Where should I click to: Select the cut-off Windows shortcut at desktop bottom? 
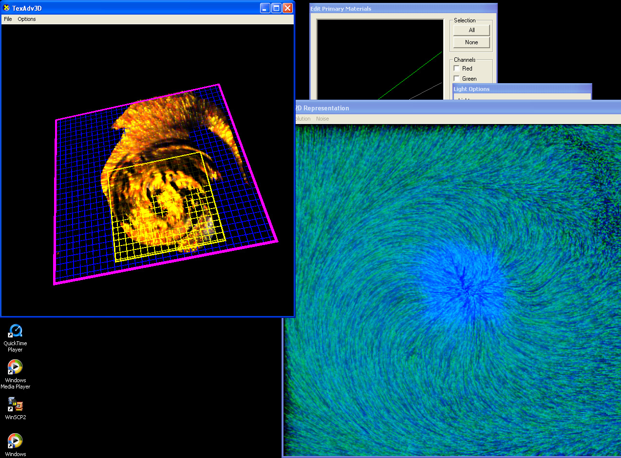[x=15, y=441]
